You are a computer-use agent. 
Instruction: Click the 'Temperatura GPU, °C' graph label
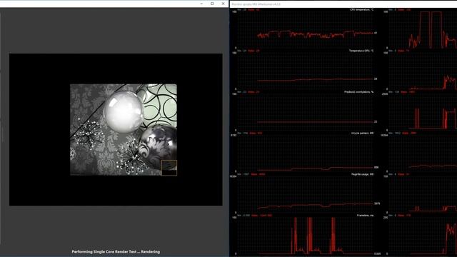coord(361,51)
